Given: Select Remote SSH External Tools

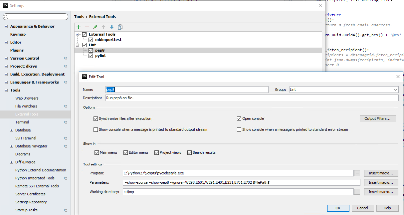Looking at the screenshot, I should coord(37,186).
